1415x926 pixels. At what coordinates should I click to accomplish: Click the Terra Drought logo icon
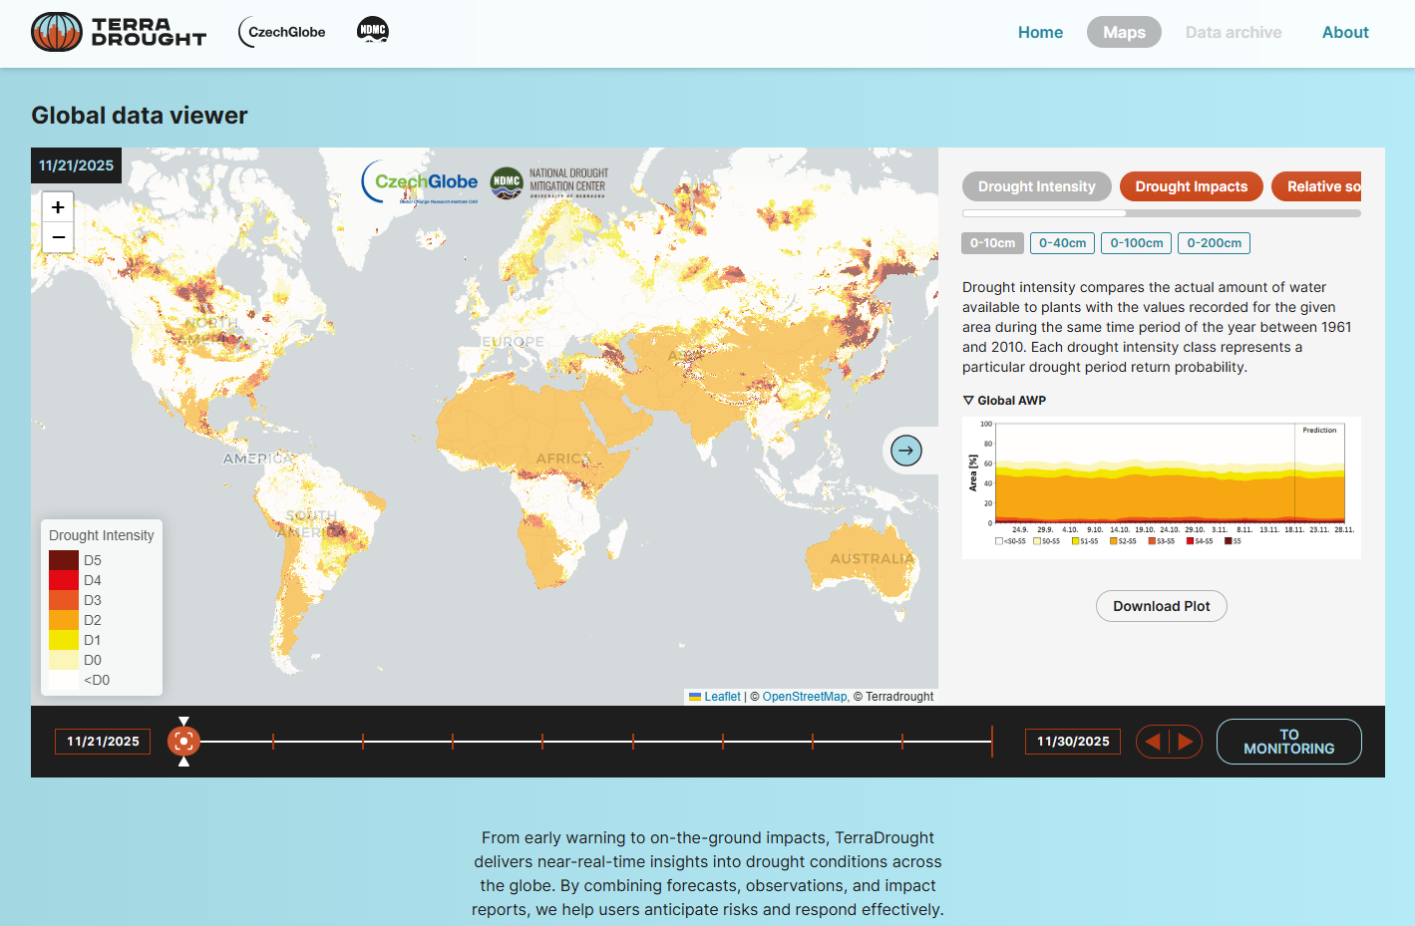[x=57, y=32]
